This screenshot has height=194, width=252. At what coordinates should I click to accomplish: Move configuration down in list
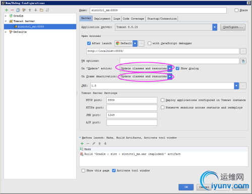point(36,10)
